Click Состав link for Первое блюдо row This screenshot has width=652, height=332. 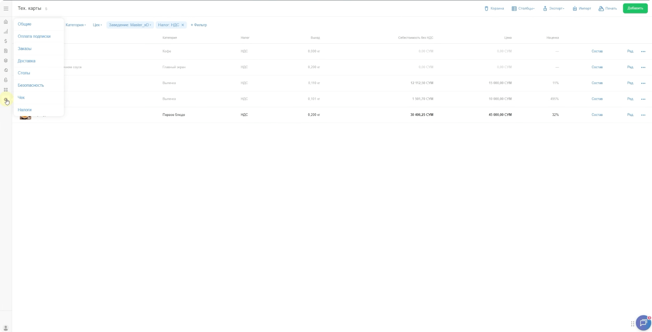click(597, 115)
